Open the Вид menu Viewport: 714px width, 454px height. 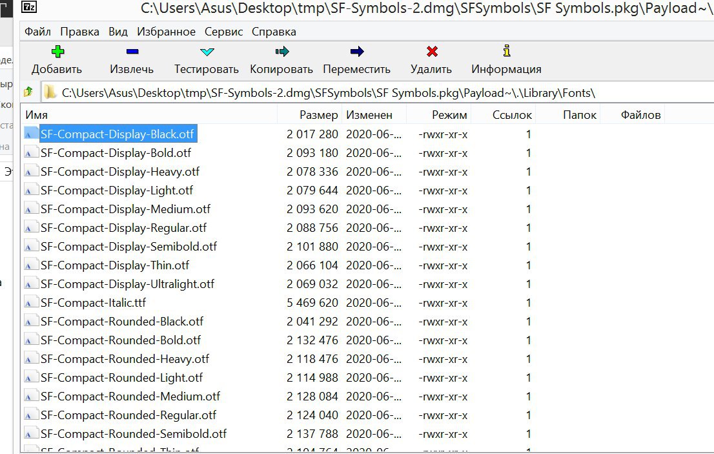click(118, 32)
